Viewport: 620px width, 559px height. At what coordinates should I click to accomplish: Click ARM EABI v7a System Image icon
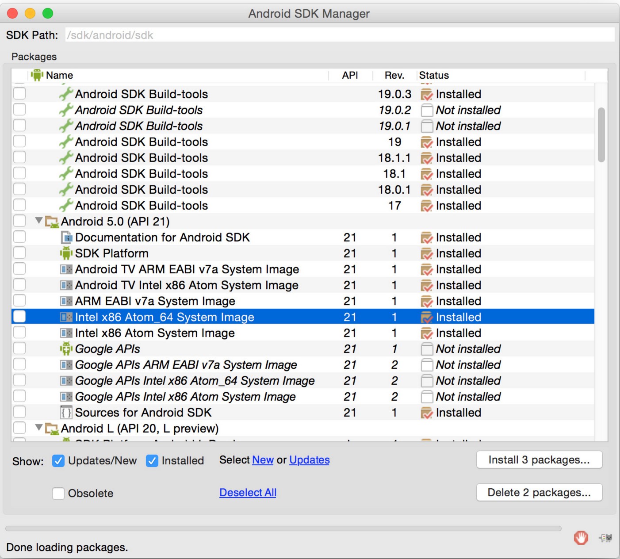(66, 301)
